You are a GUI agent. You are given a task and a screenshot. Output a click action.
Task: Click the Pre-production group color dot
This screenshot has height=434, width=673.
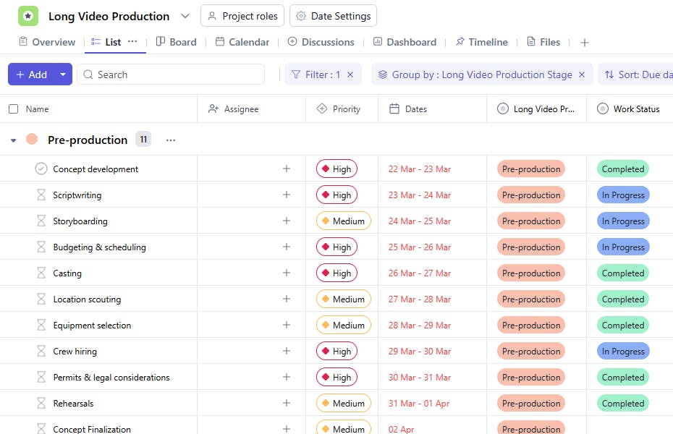coord(32,140)
